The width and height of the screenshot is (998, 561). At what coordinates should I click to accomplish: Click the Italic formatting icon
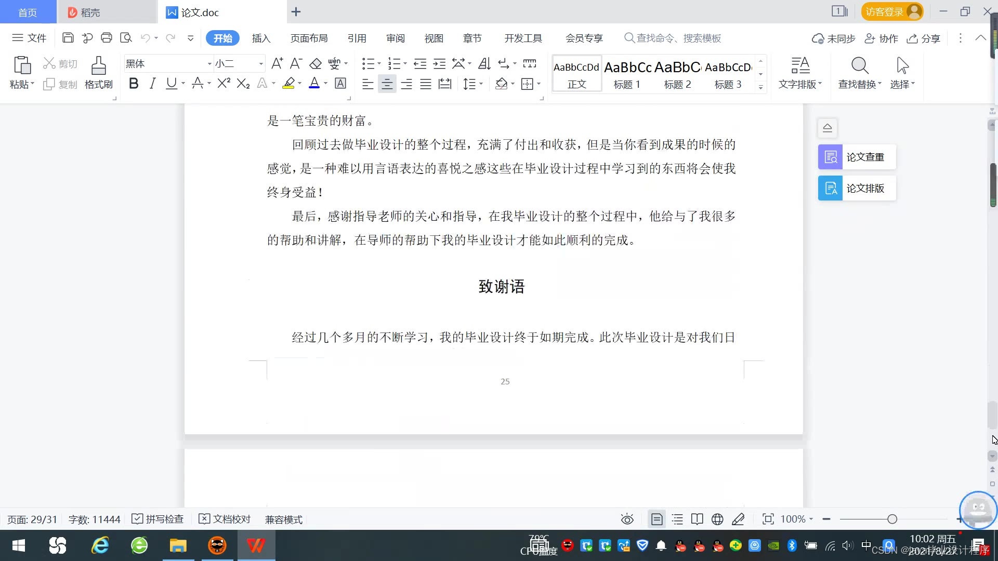point(152,84)
